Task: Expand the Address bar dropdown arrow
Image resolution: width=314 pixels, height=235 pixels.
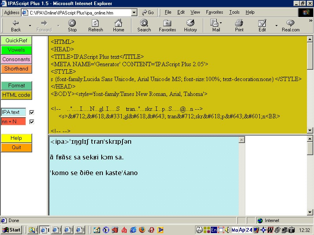Action: pyautogui.click(x=134, y=13)
